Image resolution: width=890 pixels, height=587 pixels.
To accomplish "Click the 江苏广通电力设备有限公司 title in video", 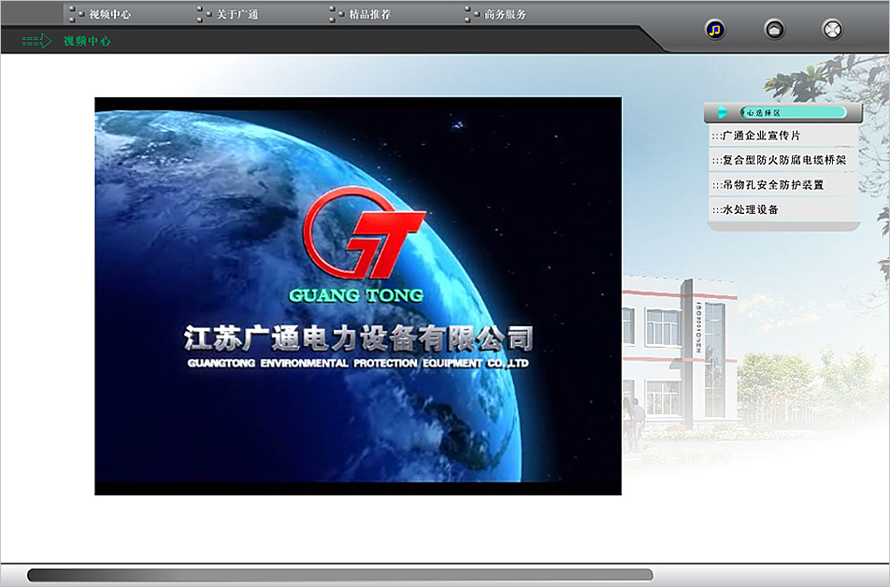I will tap(359, 336).
